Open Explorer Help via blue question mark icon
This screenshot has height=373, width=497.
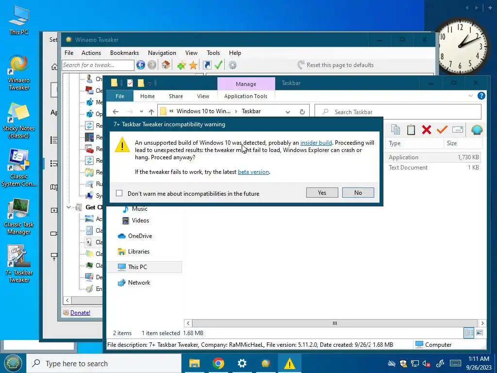pos(481,96)
